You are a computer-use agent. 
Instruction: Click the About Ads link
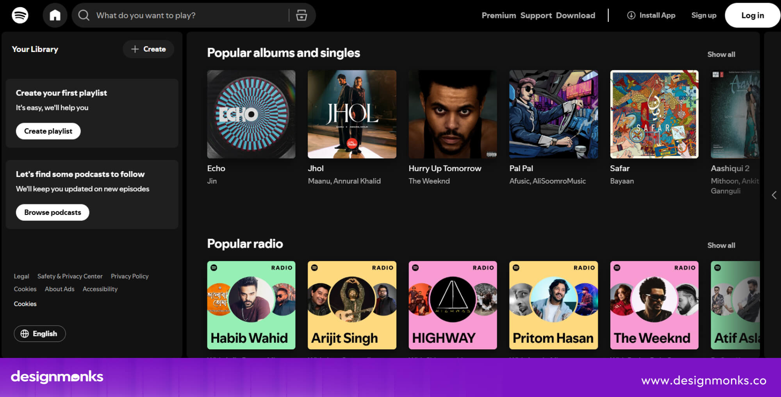tap(59, 289)
